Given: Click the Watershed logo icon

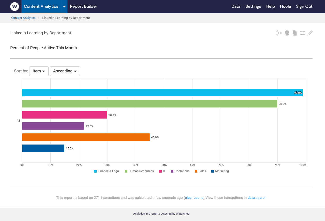Looking at the screenshot, I should coord(14,6).
